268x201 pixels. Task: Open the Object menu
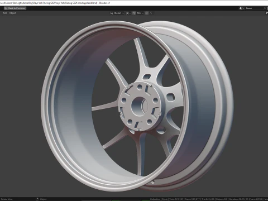(x=13, y=13)
